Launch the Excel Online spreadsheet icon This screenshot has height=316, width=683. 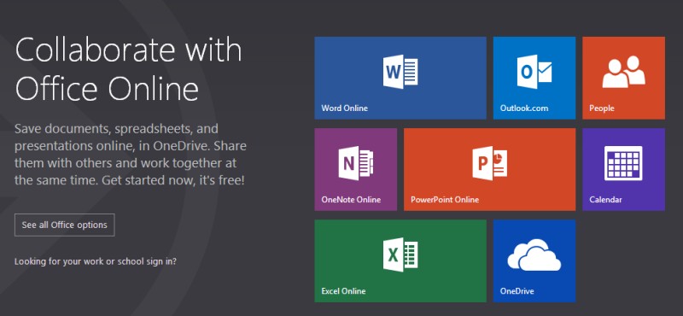coord(400,255)
